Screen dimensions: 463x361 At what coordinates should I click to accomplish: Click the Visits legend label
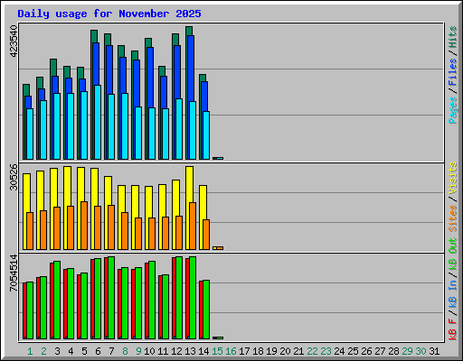click(453, 179)
